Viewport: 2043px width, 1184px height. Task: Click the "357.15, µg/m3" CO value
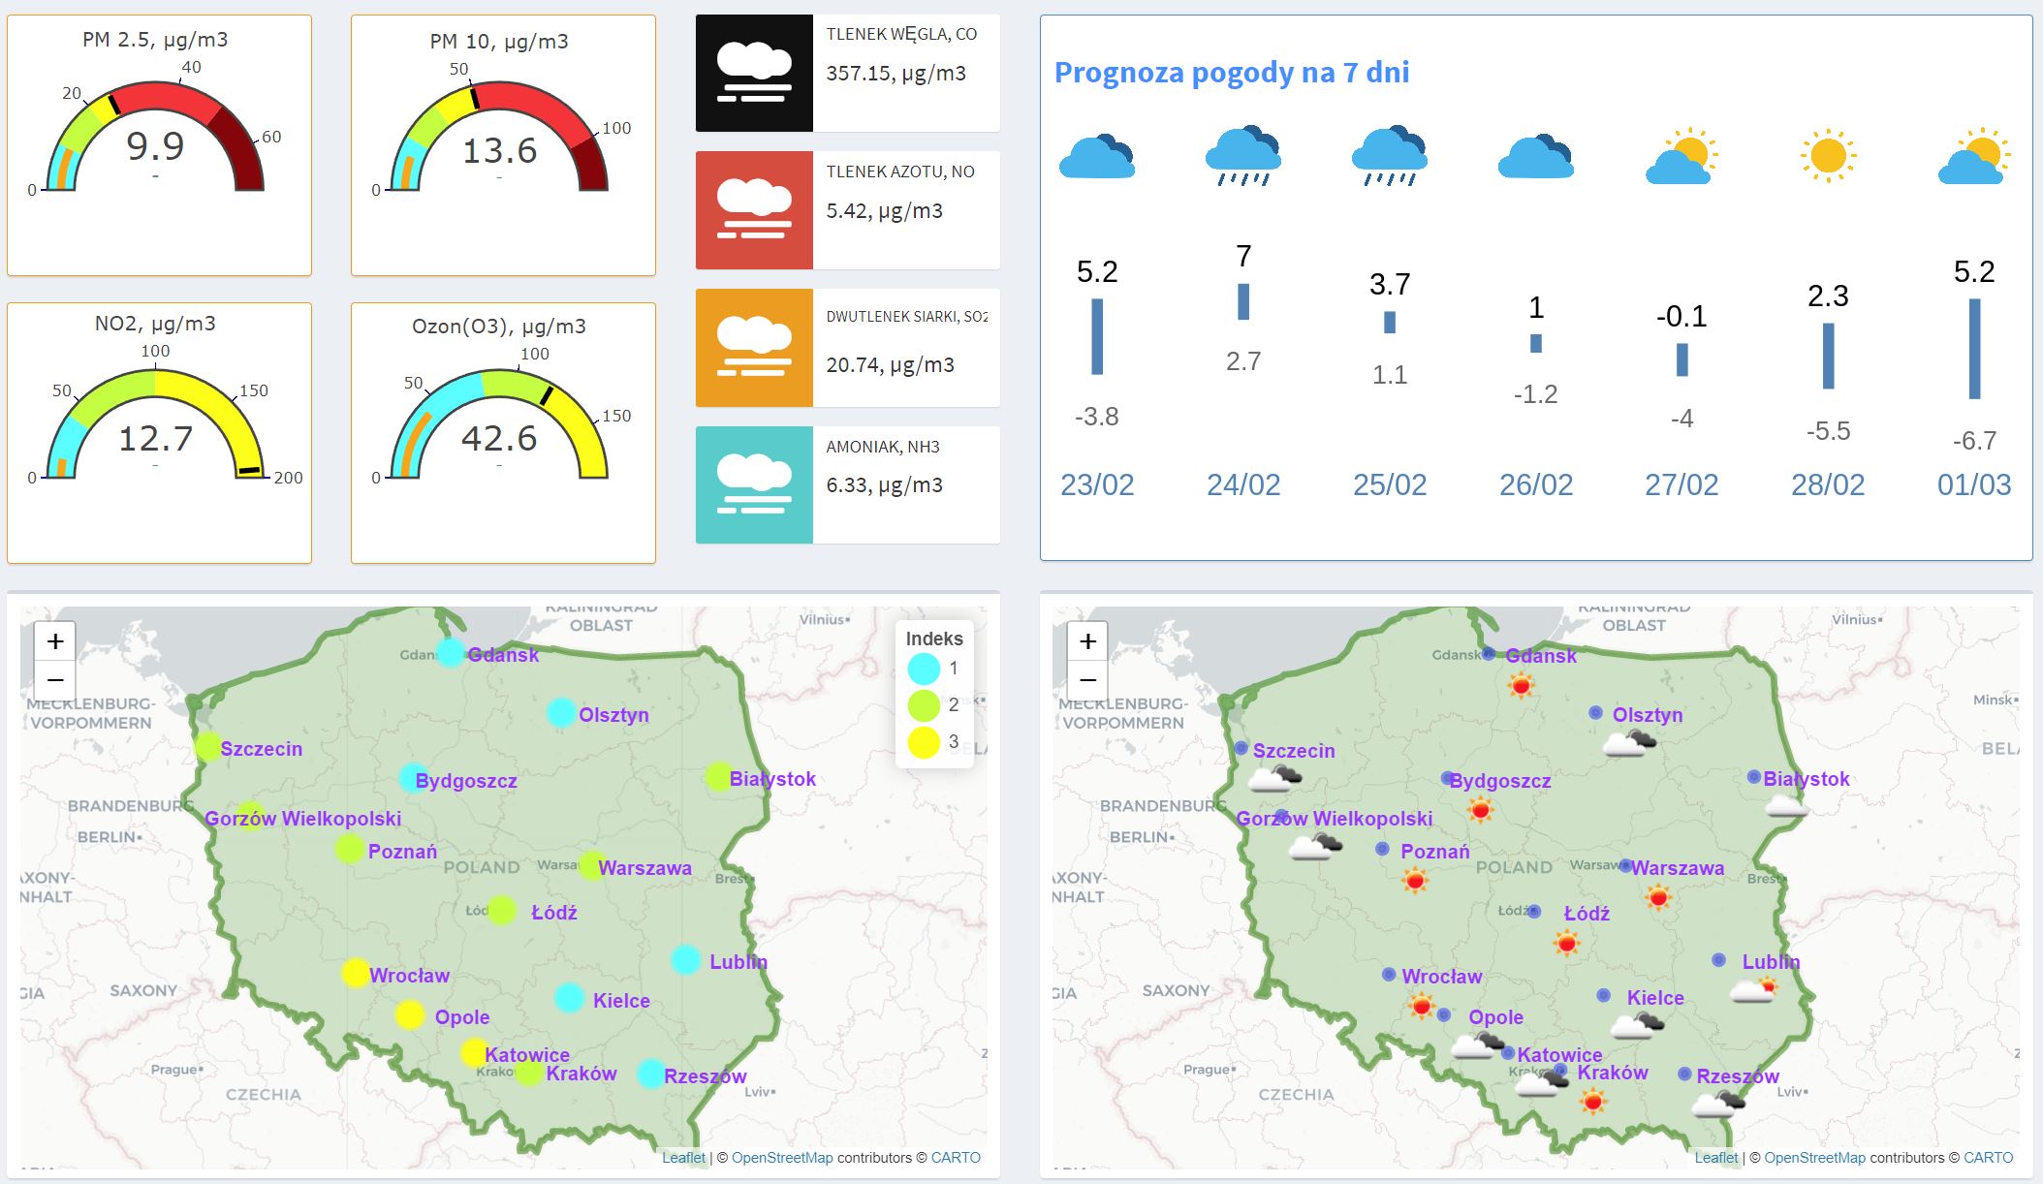[896, 74]
